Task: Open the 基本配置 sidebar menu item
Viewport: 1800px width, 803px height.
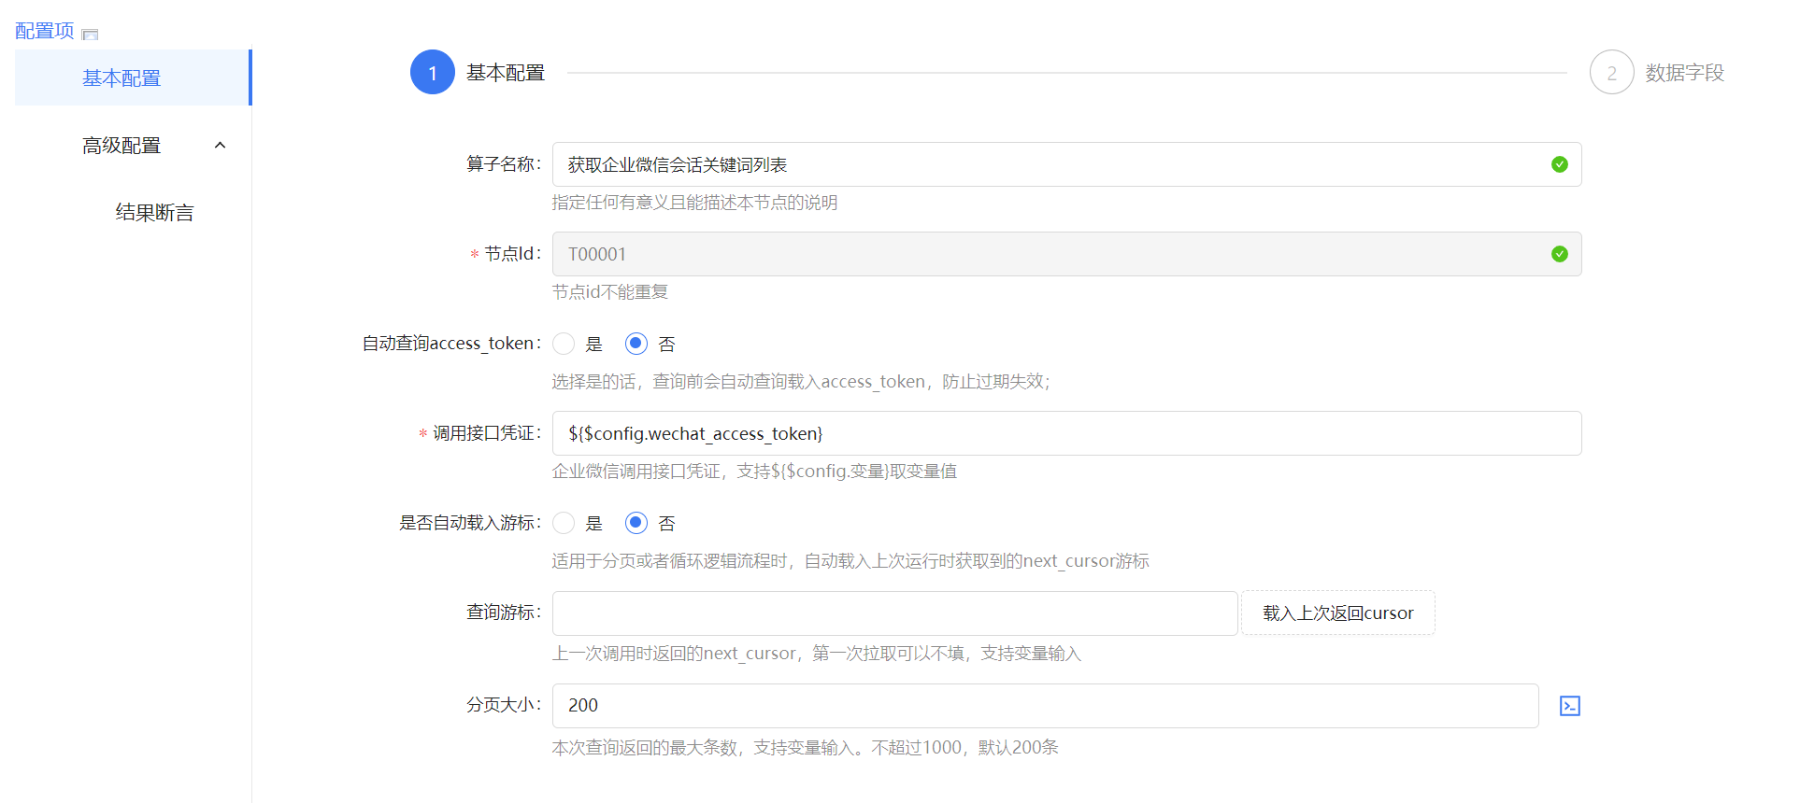Action: tap(133, 77)
